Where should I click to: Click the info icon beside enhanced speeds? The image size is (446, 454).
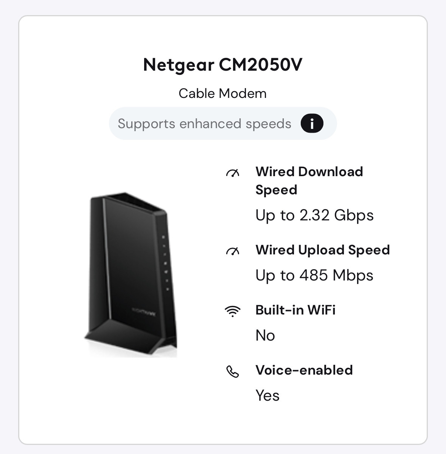312,124
